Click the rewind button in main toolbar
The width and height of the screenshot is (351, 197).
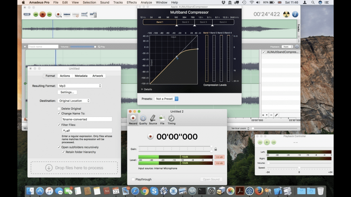click(36, 14)
